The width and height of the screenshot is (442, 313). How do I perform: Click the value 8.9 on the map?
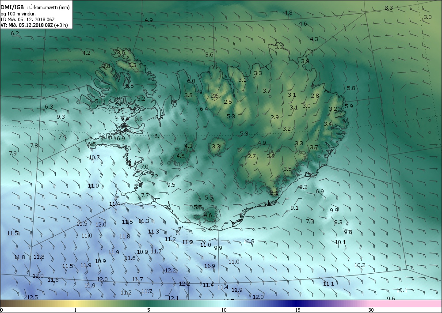tap(159, 117)
